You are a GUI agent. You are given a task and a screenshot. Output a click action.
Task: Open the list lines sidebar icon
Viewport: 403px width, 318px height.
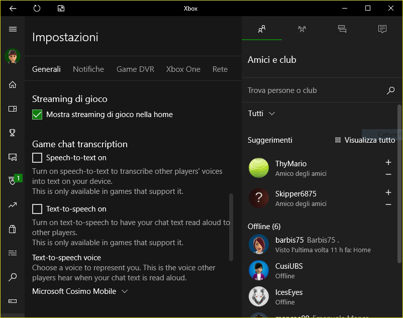click(13, 253)
